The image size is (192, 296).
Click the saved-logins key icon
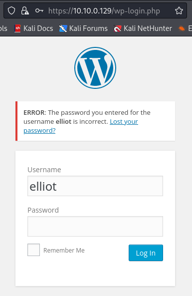point(39,10)
